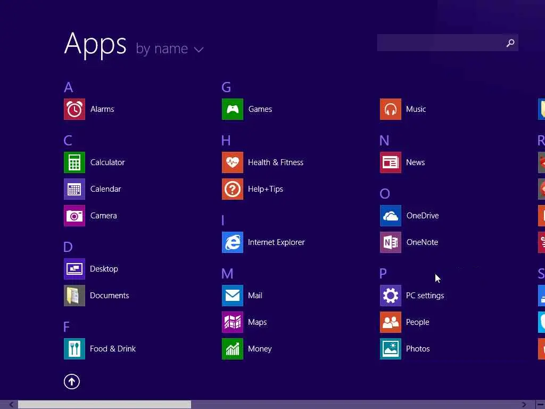Click the 'Money' text label
Image resolution: width=545 pixels, height=409 pixels.
click(260, 349)
